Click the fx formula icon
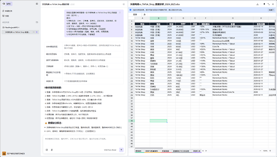 click(x=145, y=14)
